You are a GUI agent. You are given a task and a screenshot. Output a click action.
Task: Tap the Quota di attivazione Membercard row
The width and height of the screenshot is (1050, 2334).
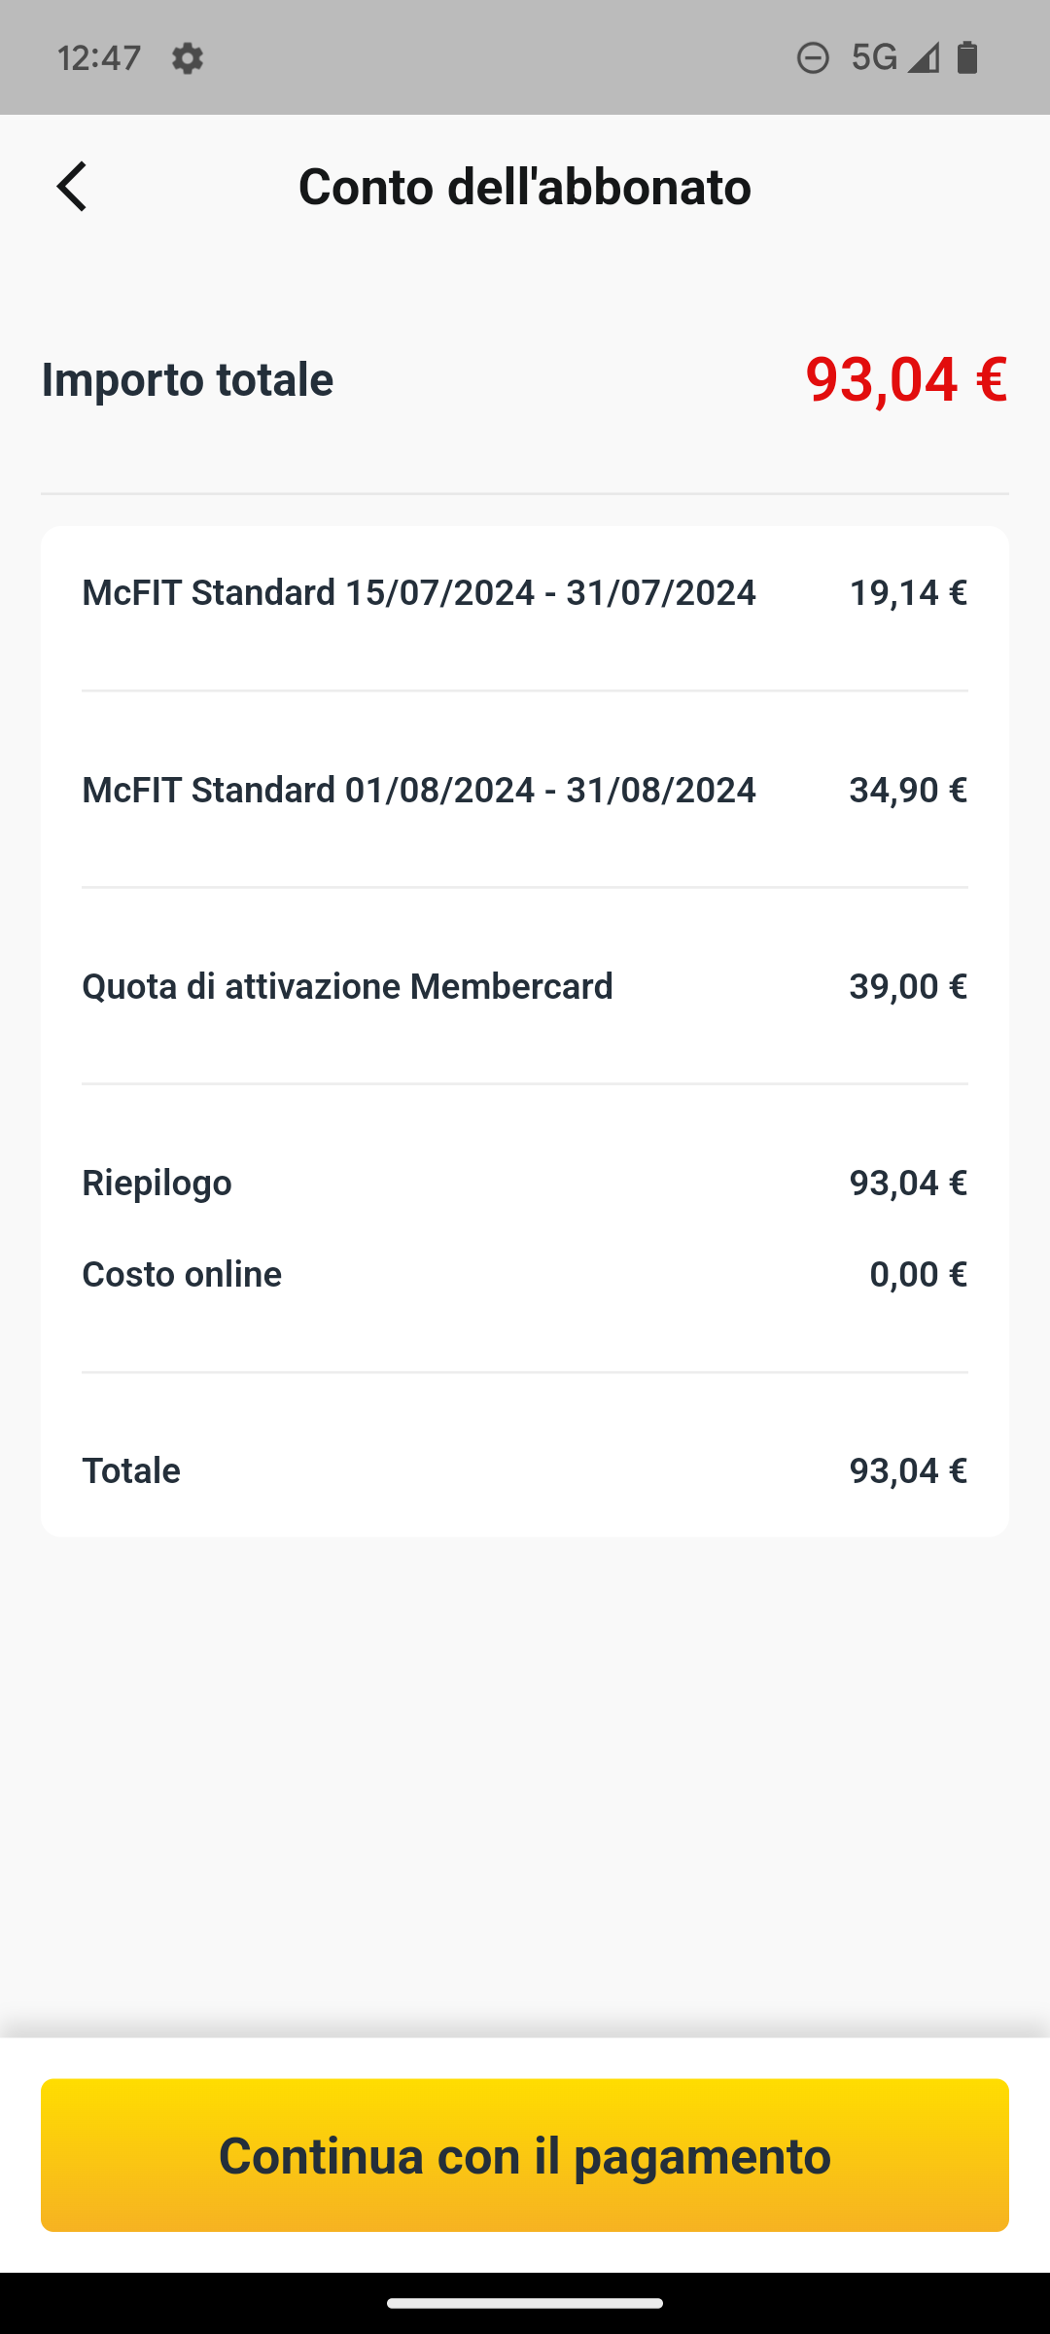coord(525,986)
